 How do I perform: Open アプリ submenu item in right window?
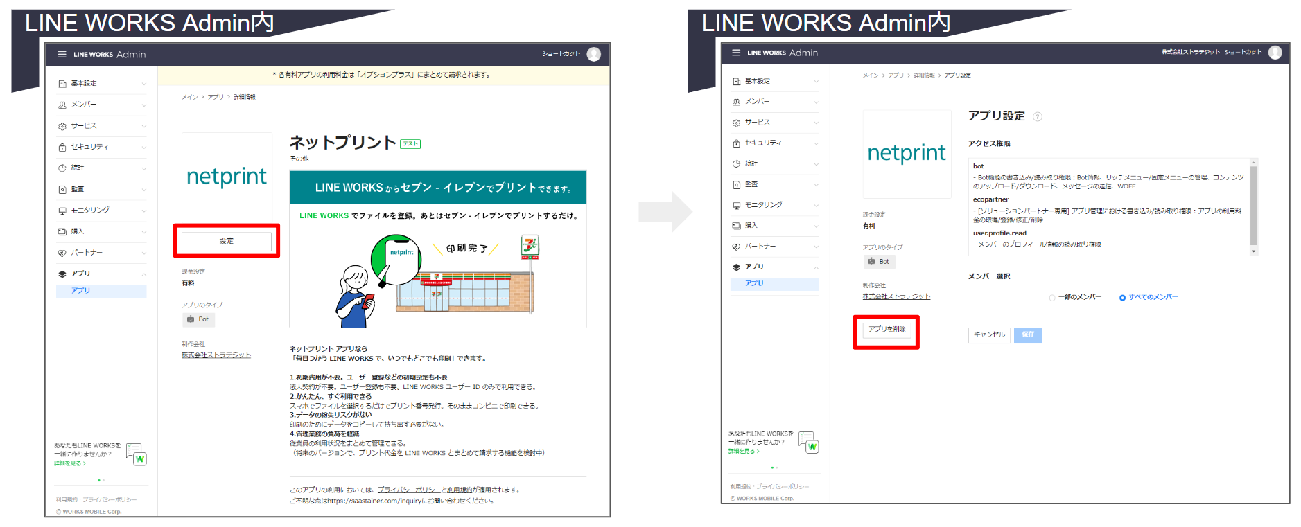click(774, 283)
